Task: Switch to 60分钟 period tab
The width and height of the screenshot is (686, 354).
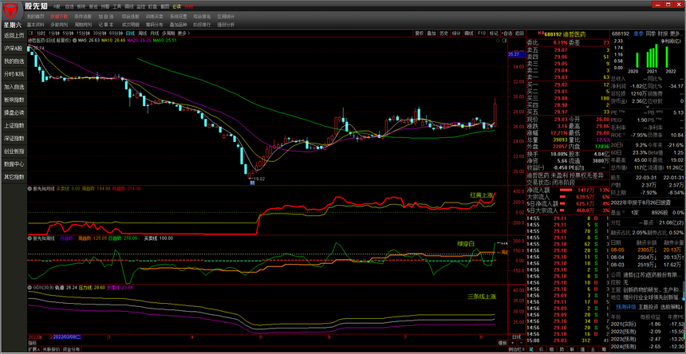Action: (x=116, y=33)
